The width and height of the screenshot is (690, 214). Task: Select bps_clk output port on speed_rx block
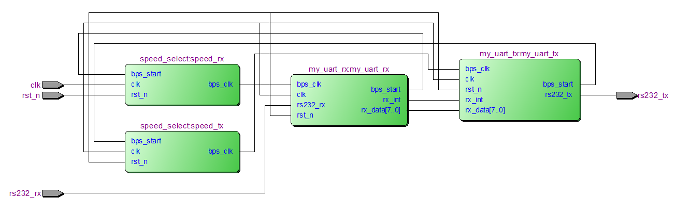coord(221,84)
